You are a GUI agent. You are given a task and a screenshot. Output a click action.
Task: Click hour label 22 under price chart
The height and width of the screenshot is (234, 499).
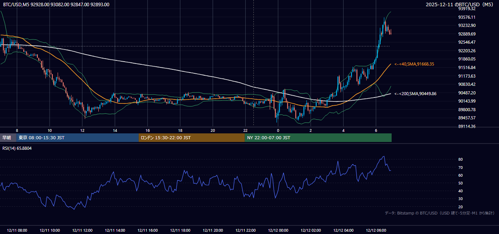(246, 130)
